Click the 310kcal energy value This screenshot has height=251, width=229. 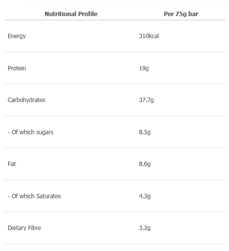click(149, 36)
